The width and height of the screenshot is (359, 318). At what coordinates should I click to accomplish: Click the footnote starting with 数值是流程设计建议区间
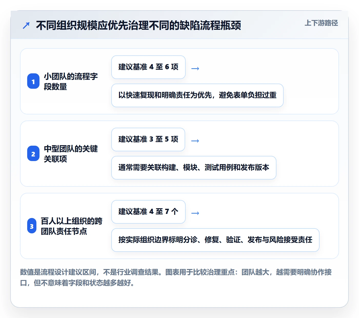coord(176,277)
